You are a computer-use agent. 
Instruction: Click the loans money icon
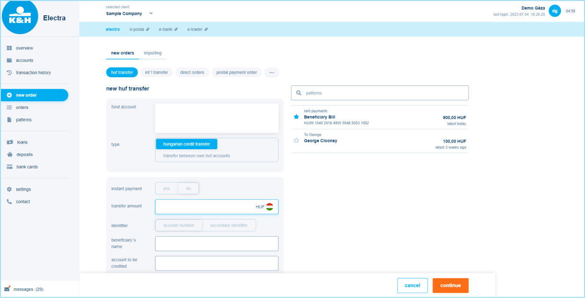[9, 142]
